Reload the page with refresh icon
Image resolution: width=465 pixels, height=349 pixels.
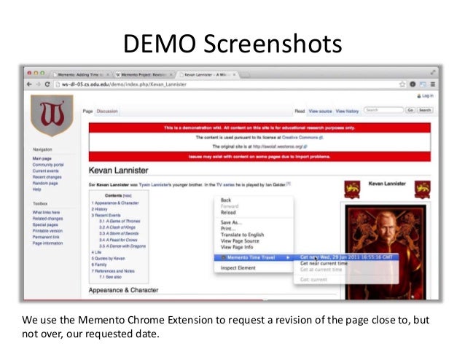[47, 85]
